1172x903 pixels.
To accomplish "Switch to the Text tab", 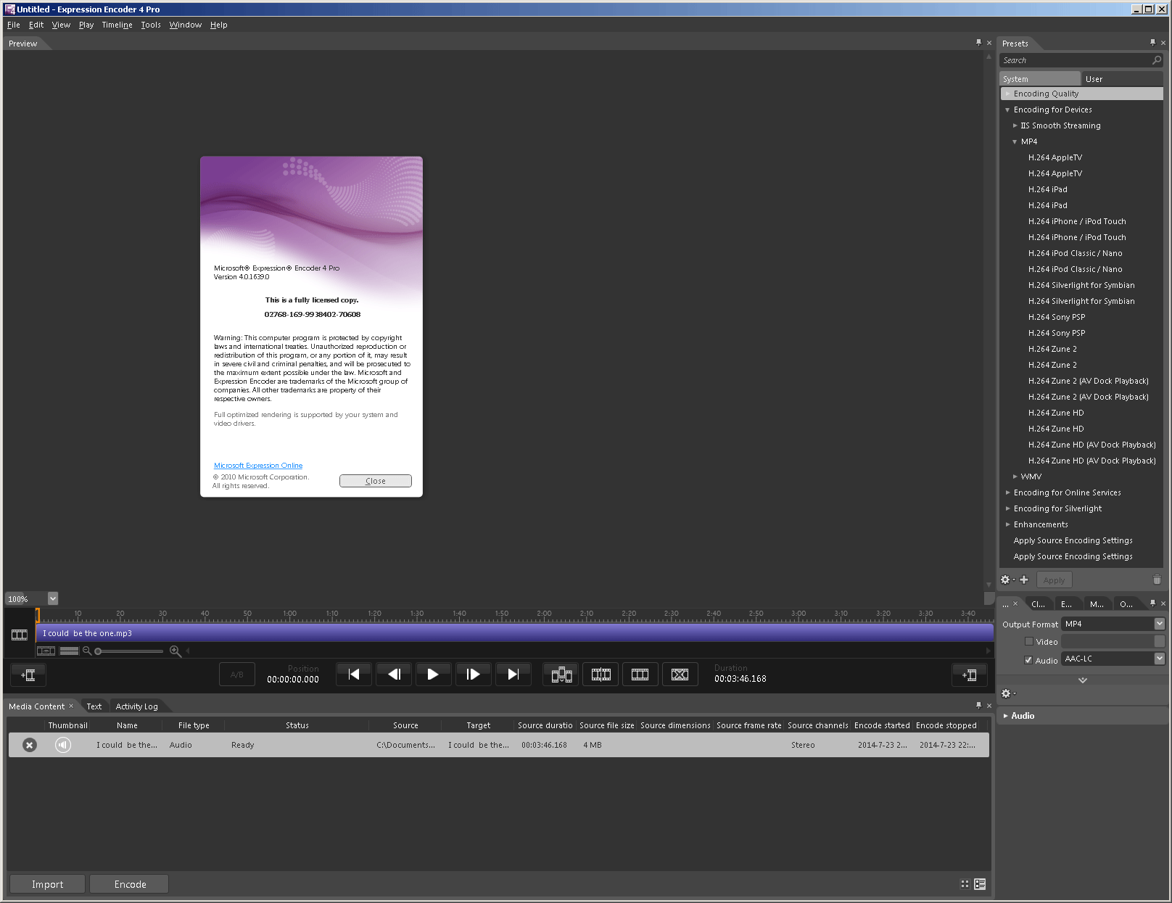I will (94, 706).
